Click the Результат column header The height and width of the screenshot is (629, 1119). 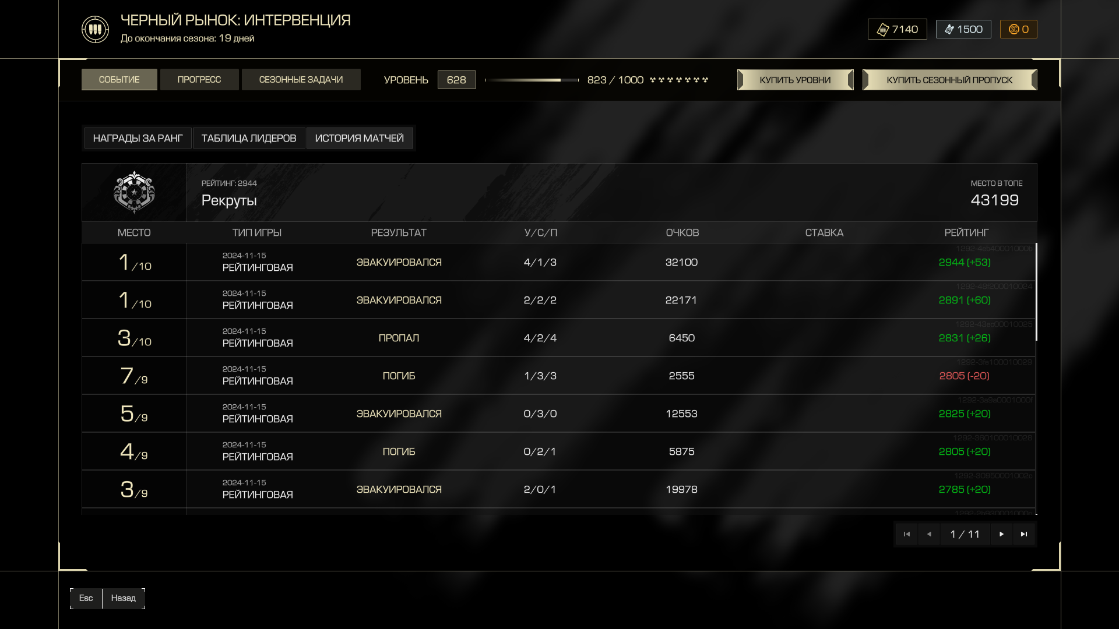[399, 232]
